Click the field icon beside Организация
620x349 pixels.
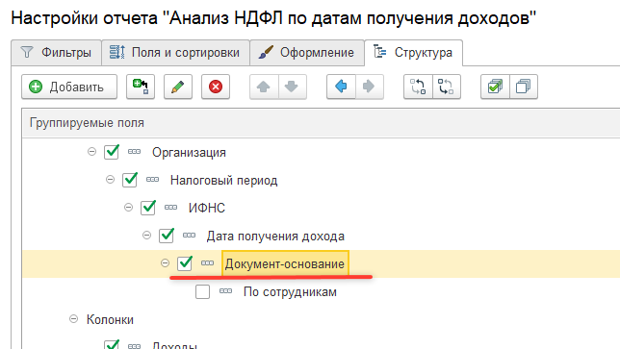click(135, 152)
